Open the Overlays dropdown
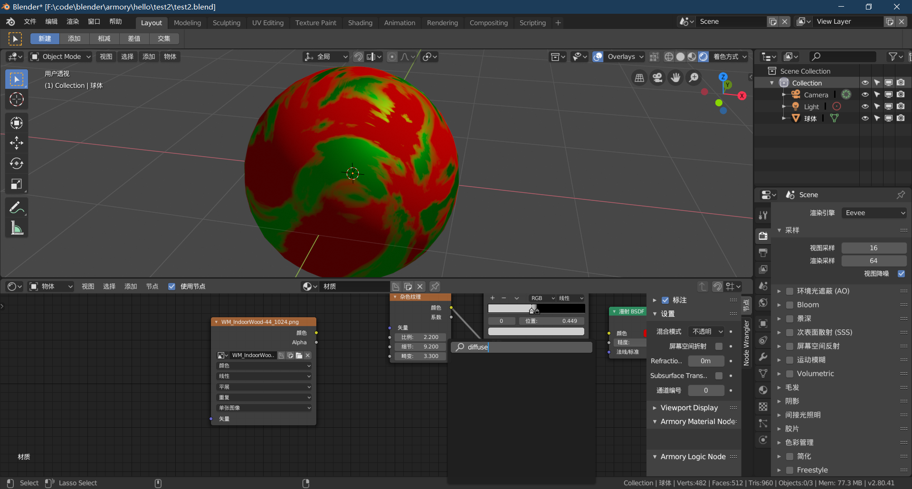This screenshot has width=912, height=489. tap(625, 56)
